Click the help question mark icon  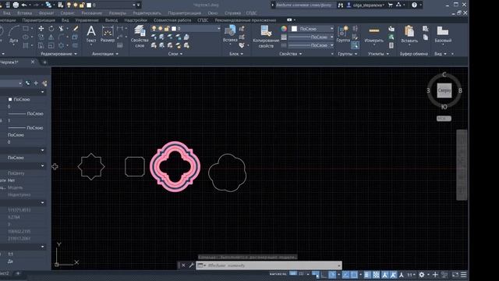tap(414, 5)
